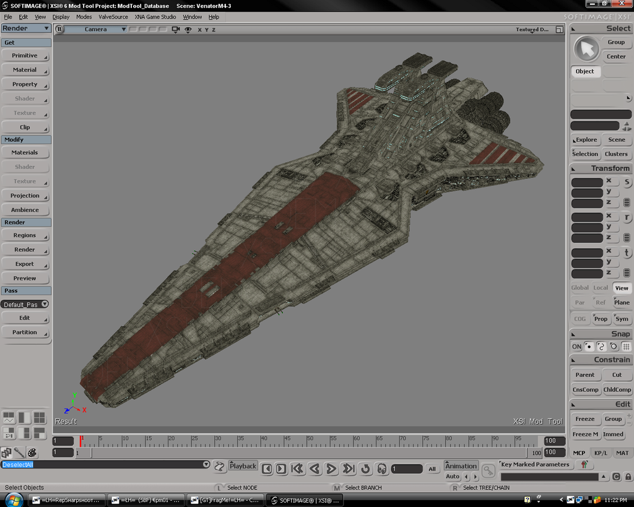Click the large keyframe key icon
This screenshot has height=507, width=634.
click(x=489, y=470)
